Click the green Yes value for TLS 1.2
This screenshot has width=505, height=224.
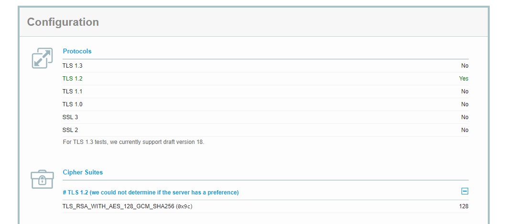click(x=463, y=79)
